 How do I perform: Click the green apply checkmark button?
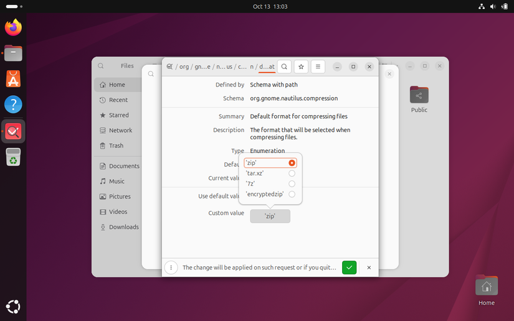pos(349,267)
